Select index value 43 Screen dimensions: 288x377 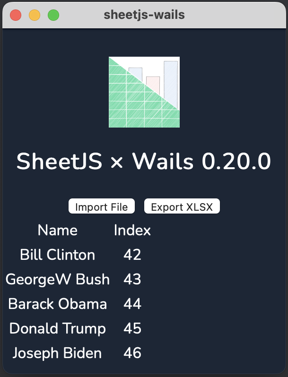click(x=132, y=279)
